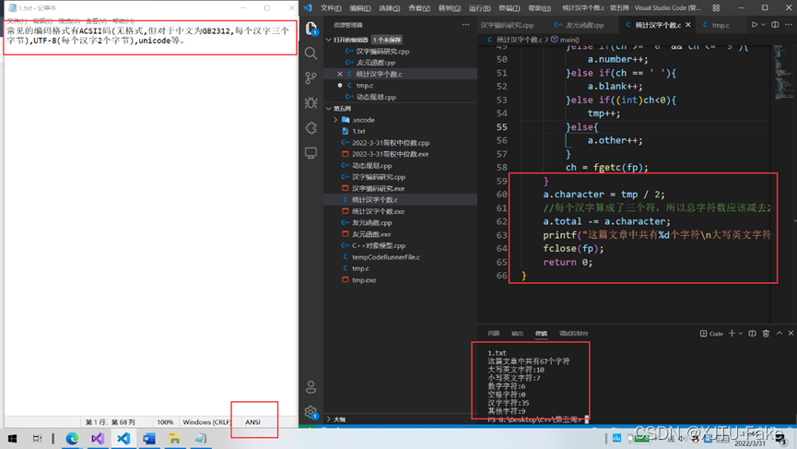797x449 pixels.
Task: Click the 100% zoom level in Notepad status bar
Action: [165, 422]
